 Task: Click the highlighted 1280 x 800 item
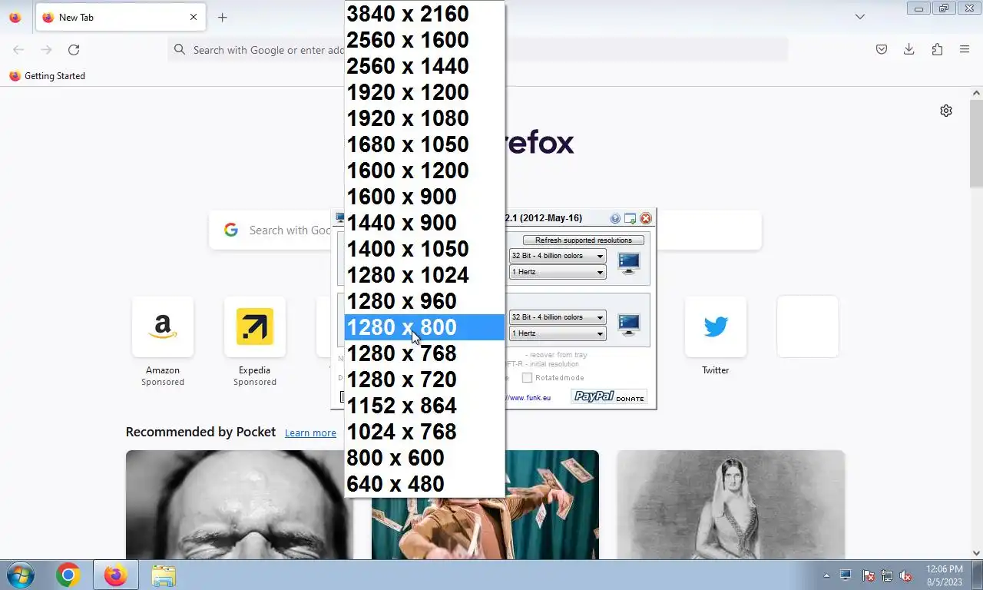425,327
